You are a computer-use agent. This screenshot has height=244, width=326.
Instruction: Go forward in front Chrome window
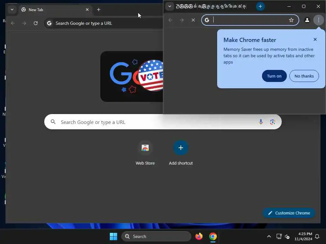[x=182, y=20]
